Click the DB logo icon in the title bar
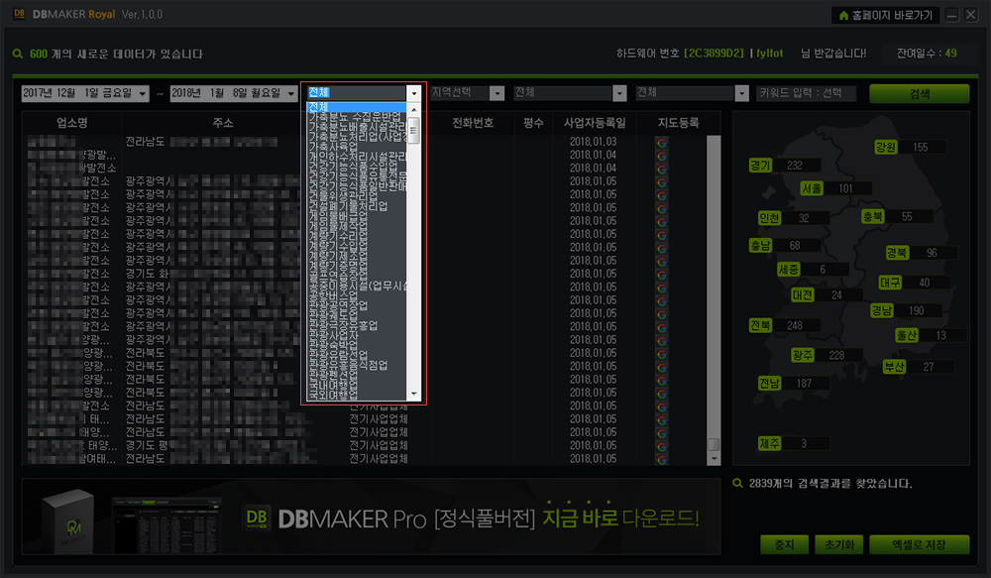Viewport: 991px width, 578px height. tap(19, 14)
